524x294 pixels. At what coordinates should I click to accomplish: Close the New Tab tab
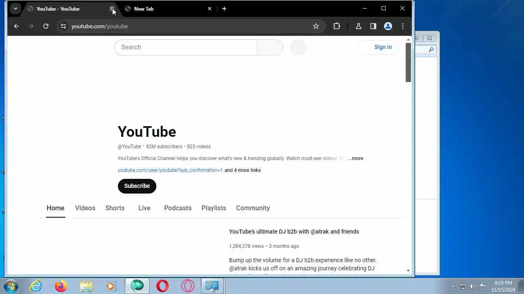(x=210, y=9)
